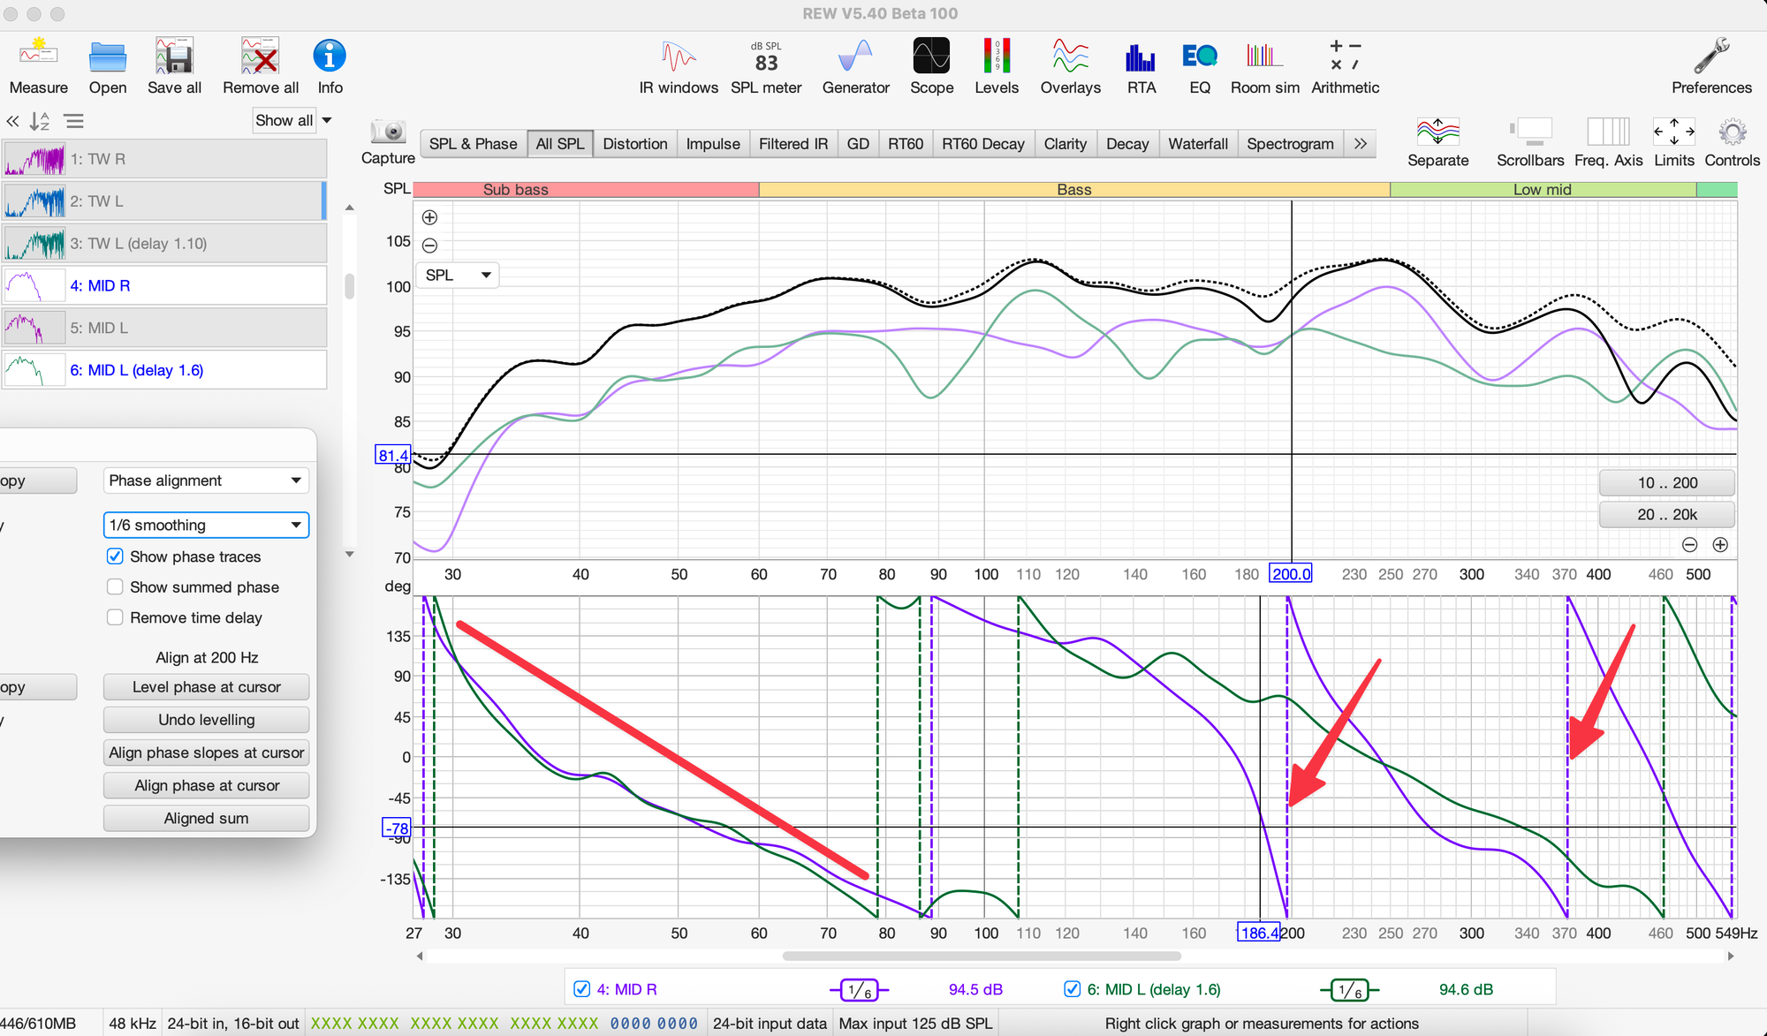This screenshot has width=1767, height=1036.
Task: Set range with 20 .. 20k button
Action: tap(1666, 514)
